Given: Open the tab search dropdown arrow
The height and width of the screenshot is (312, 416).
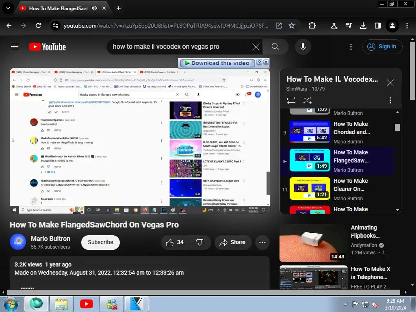Looking at the screenshot, I should (8, 8).
